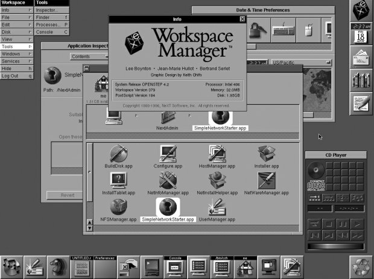Click SimpleNetworkStarter.app in the lower icon grid
374x279 pixels.
[x=168, y=207]
